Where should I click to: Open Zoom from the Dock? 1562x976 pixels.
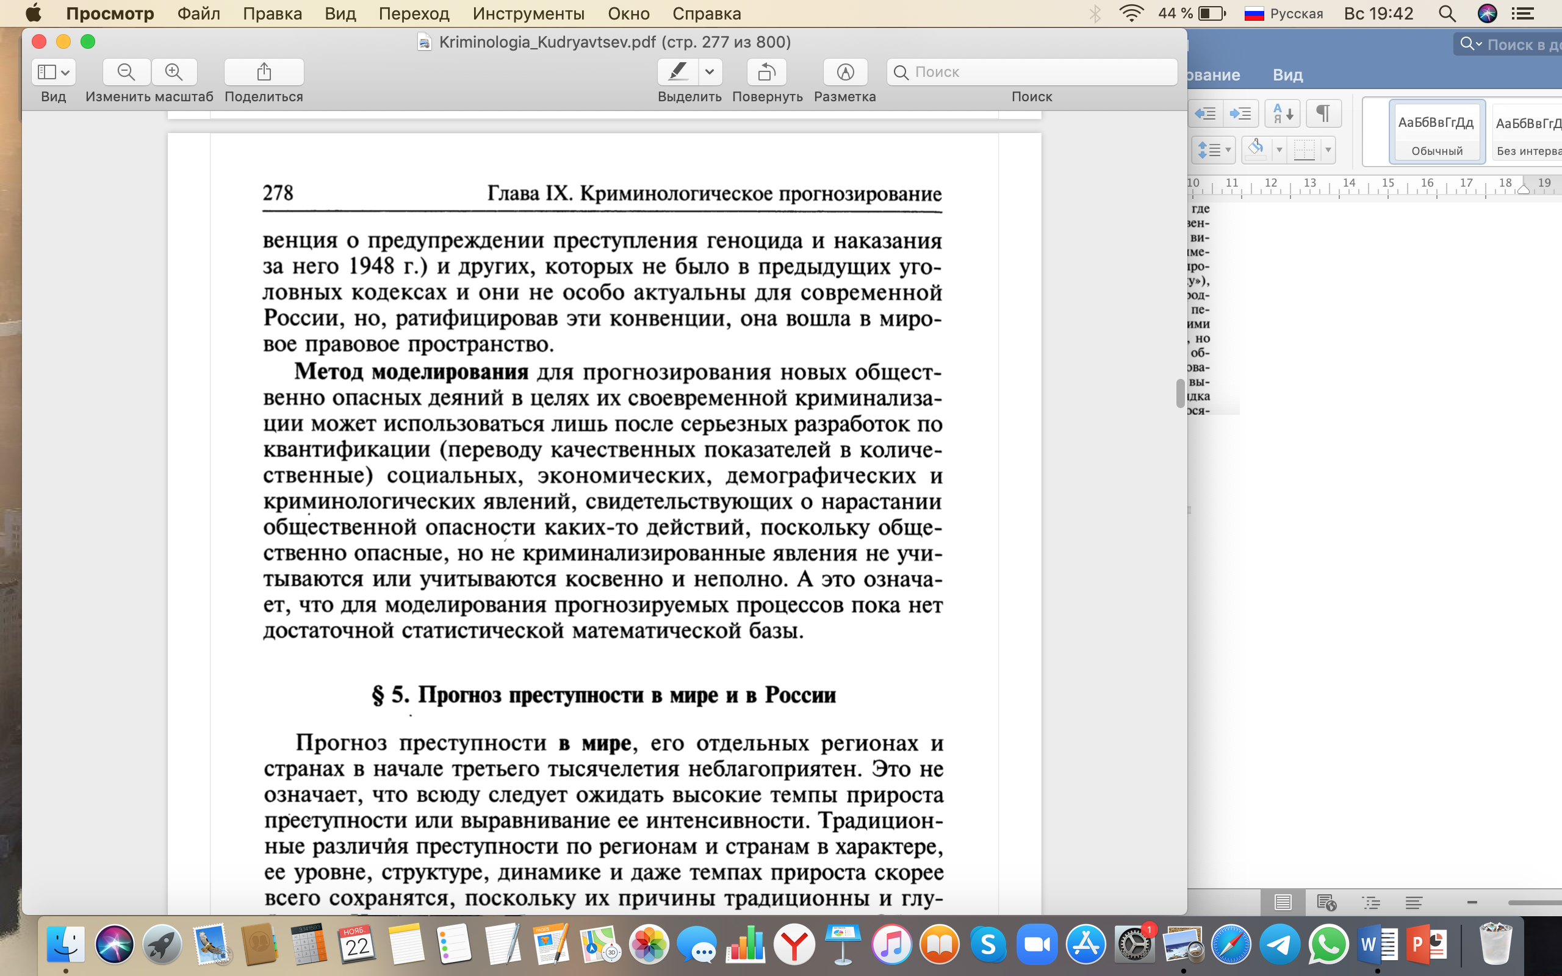[x=1037, y=945]
